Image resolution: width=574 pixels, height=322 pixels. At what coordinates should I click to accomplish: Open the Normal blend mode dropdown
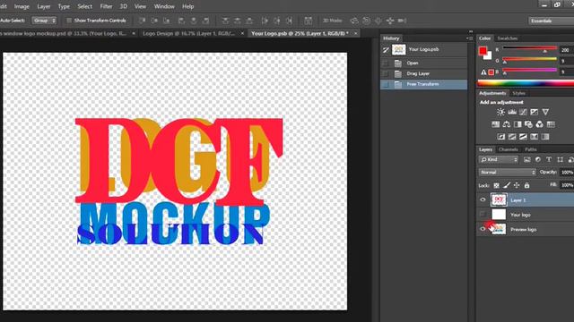pos(508,172)
